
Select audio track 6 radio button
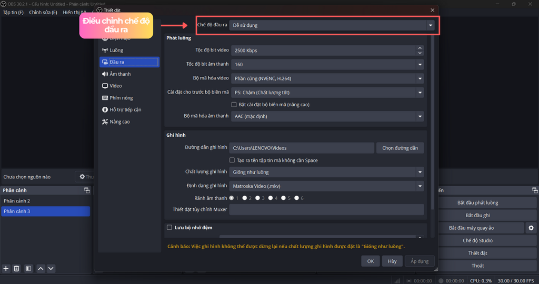(296, 198)
